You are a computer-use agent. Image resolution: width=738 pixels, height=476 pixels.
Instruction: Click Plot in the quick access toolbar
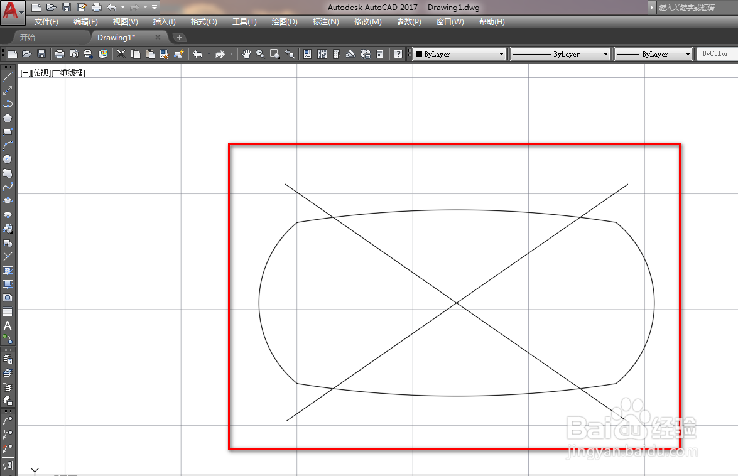point(97,7)
